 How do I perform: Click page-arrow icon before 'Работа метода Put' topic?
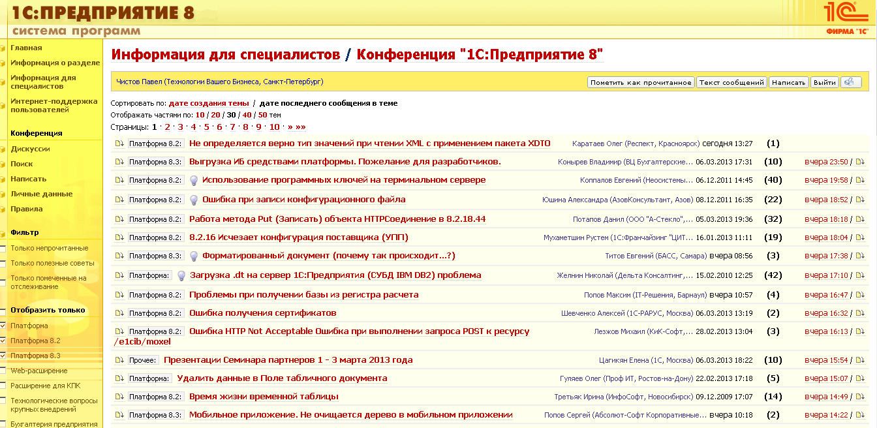(x=119, y=219)
